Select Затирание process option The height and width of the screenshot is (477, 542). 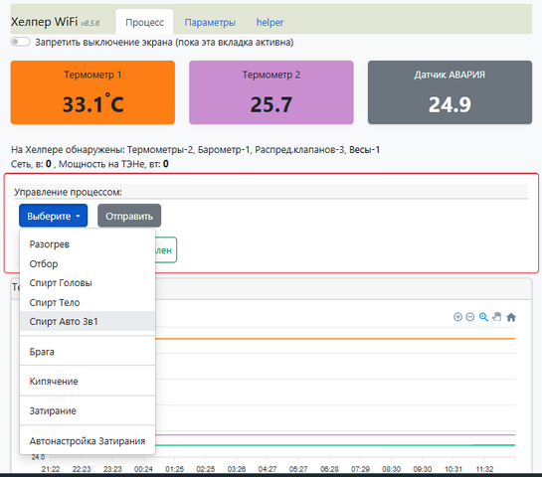[88, 410]
